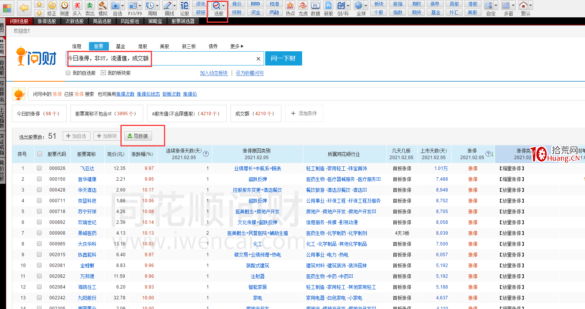This screenshot has height=309, width=585.
Task: Click the 加自选 button
Action: [x=77, y=136]
